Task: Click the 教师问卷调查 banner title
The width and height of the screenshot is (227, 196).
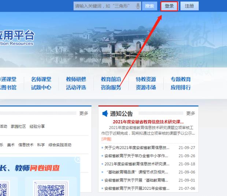Action: click(37, 168)
